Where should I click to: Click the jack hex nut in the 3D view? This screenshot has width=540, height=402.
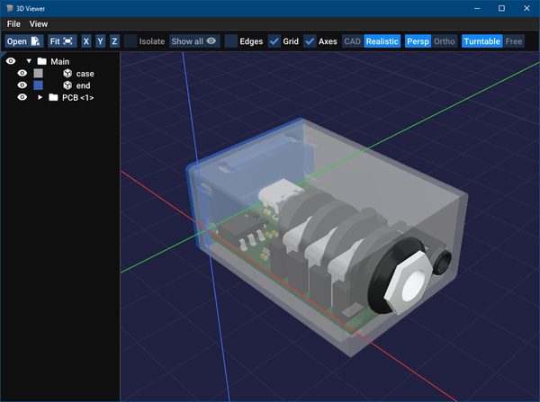(409, 281)
